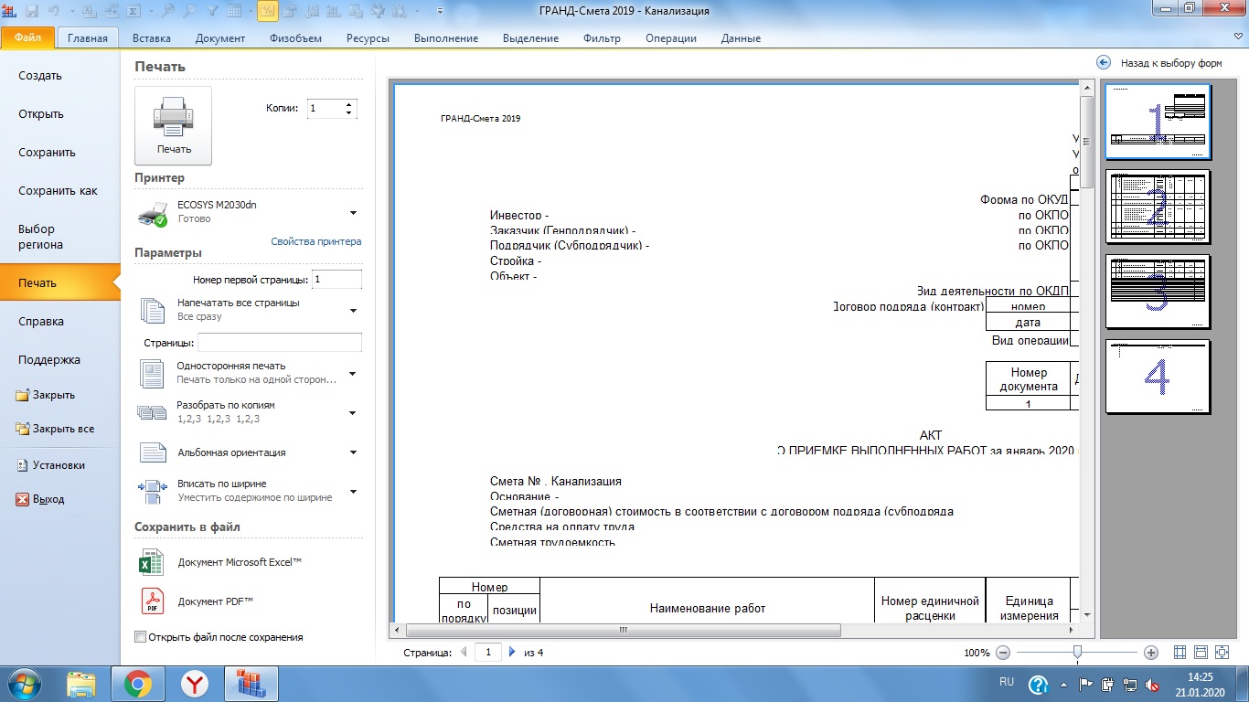Click the zoom in plus button
1249x702 pixels.
(1151, 653)
